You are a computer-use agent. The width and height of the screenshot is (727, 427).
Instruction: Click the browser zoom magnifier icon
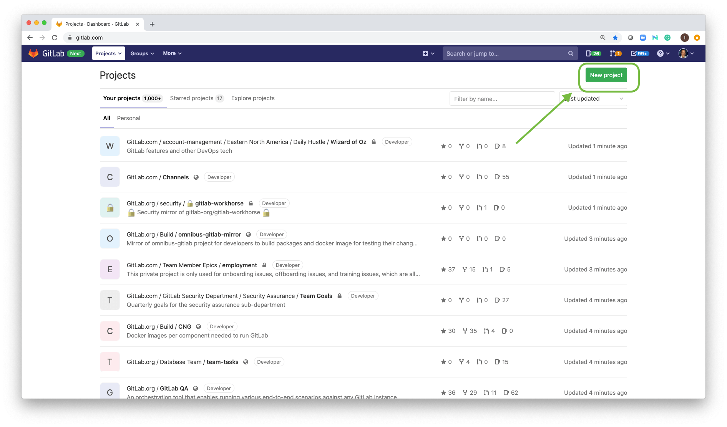pyautogui.click(x=603, y=38)
